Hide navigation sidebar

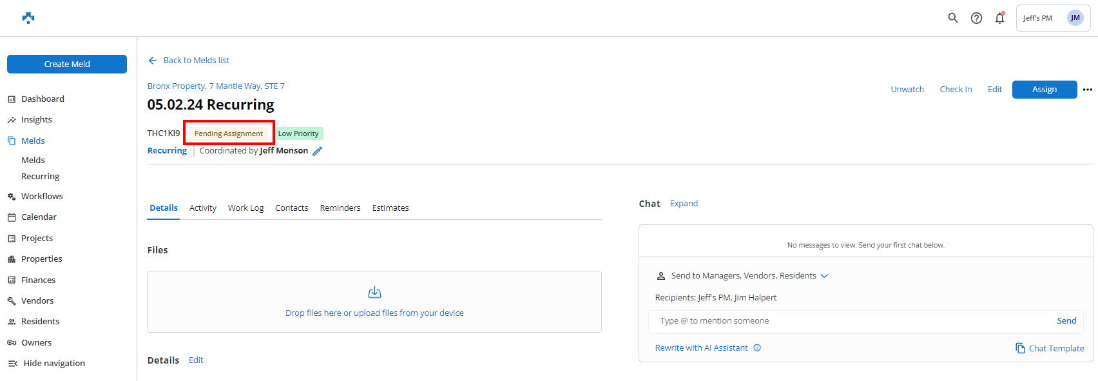(x=46, y=363)
